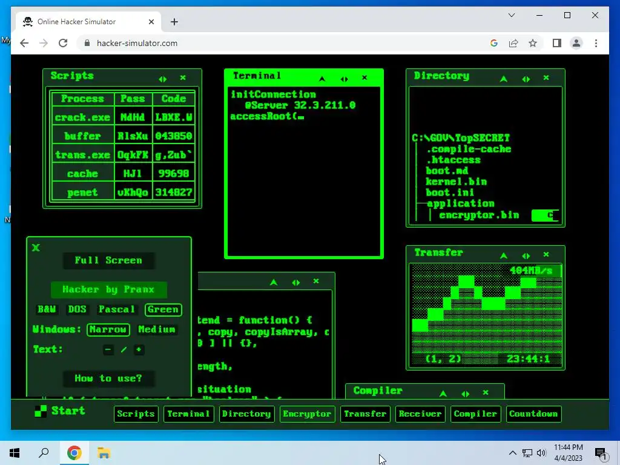620x465 pixels.
Task: Open File Explorer from taskbar
Action: 104,453
